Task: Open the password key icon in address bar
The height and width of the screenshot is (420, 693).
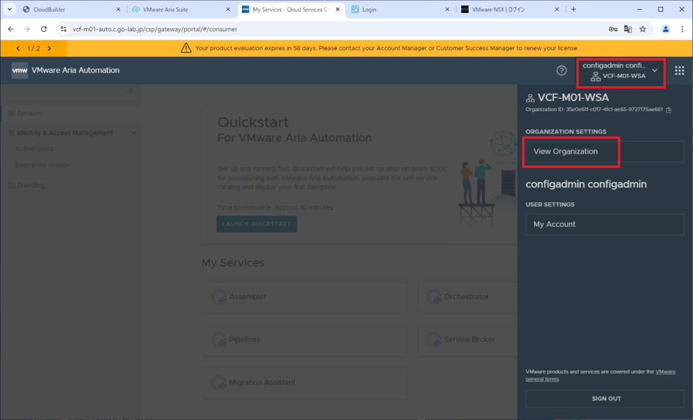Action: point(613,29)
